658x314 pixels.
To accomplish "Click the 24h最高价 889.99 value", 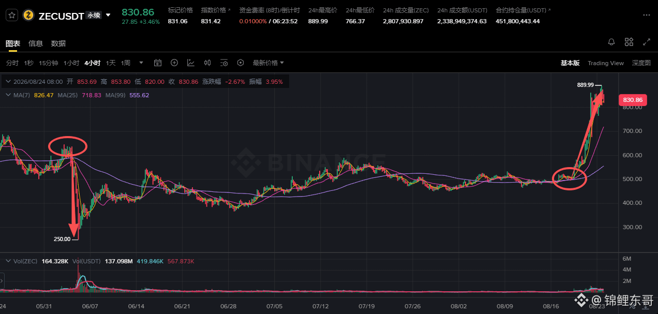I will tap(318, 21).
